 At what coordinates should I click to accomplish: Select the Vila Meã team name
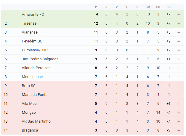click(29, 104)
